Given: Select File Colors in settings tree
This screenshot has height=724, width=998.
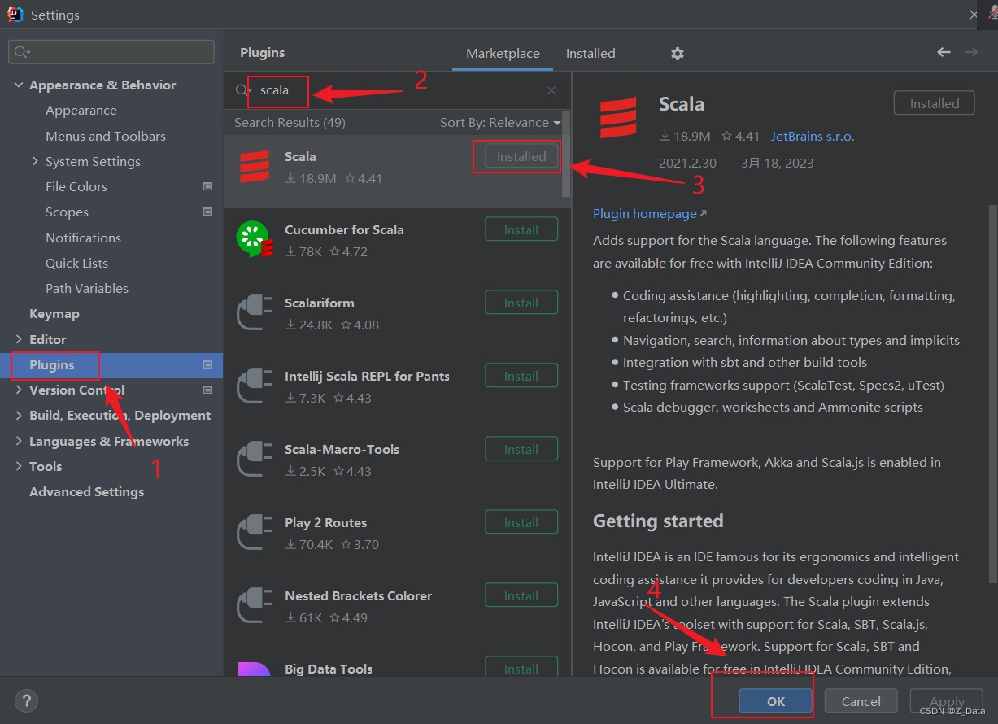Looking at the screenshot, I should pyautogui.click(x=76, y=187).
